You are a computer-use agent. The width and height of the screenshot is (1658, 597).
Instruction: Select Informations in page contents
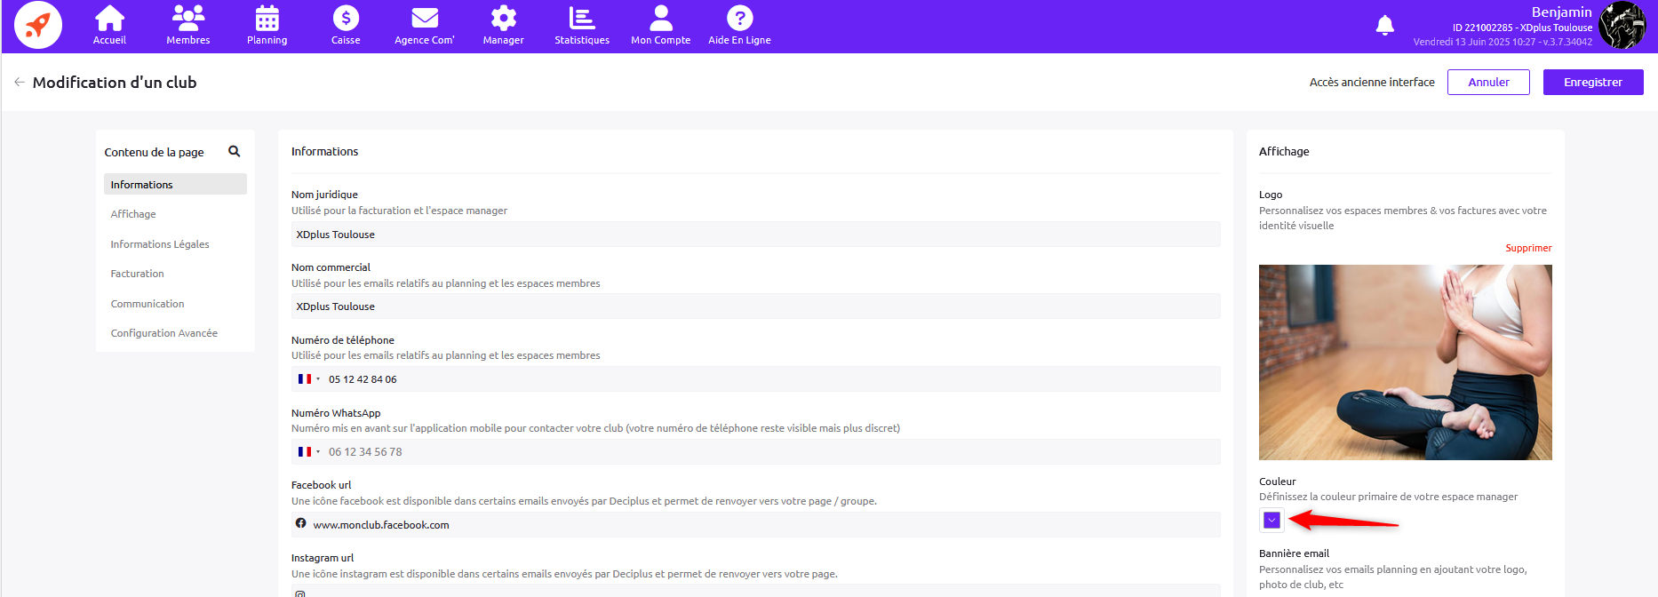[x=175, y=184]
